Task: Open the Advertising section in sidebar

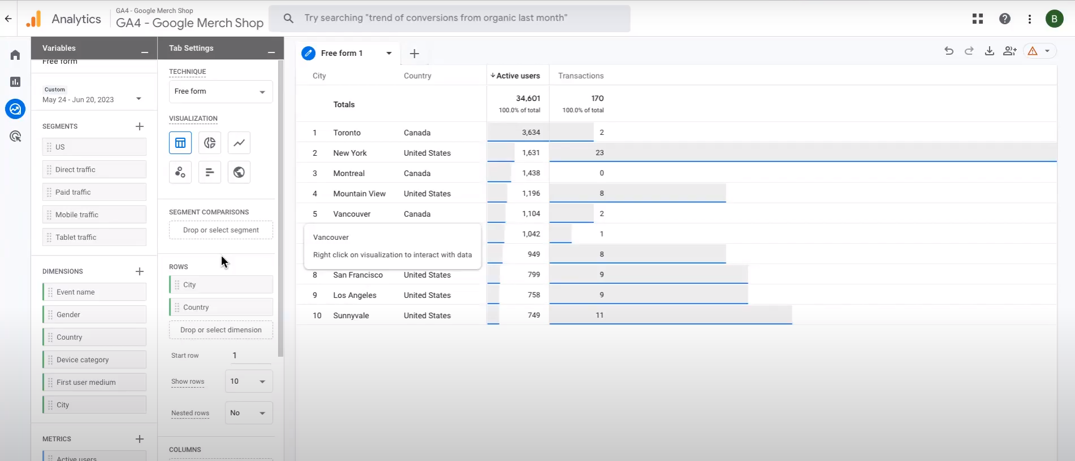Action: 15,136
